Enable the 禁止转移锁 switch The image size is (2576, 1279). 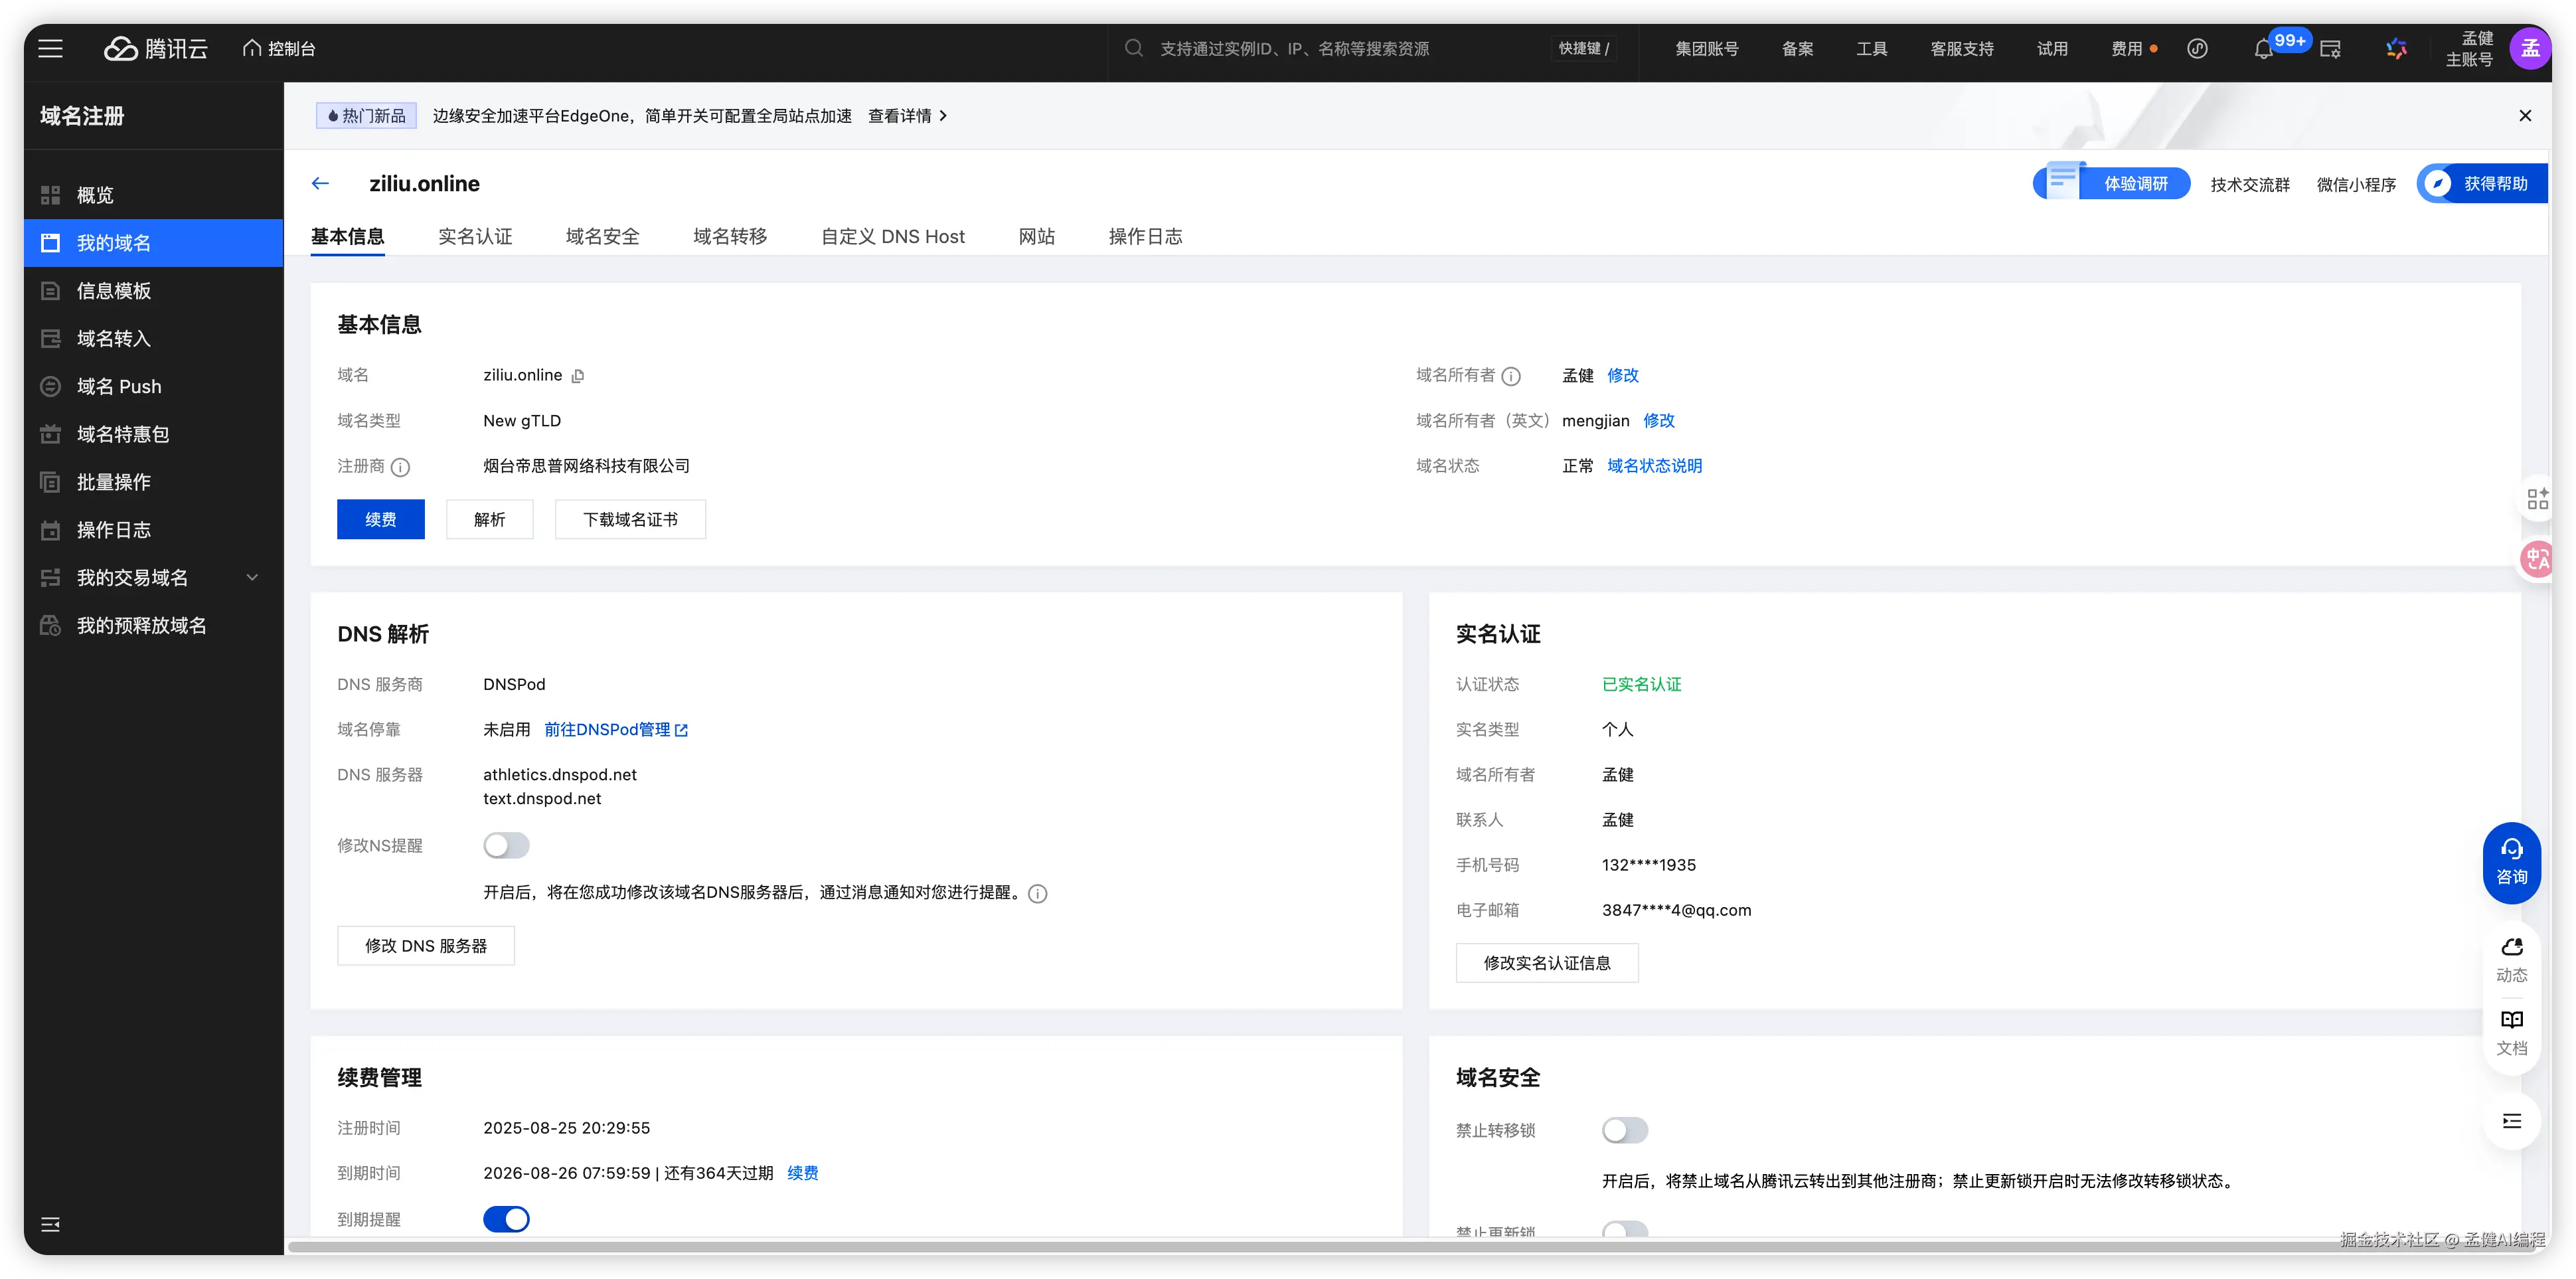[1624, 1130]
